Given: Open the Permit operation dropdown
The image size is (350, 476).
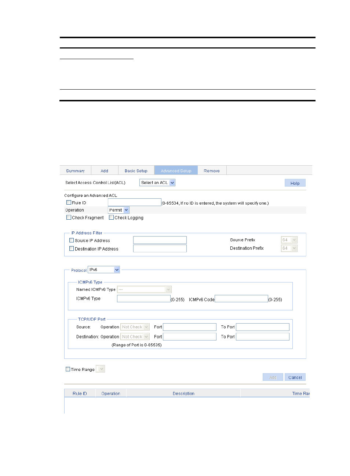Looking at the screenshot, I should [x=119, y=210].
